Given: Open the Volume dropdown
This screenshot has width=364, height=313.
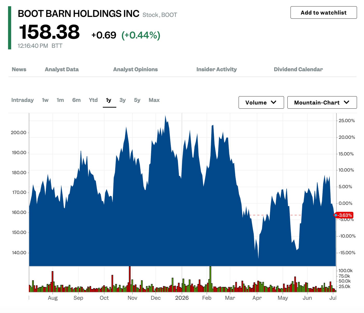Looking at the screenshot, I should coord(261,102).
